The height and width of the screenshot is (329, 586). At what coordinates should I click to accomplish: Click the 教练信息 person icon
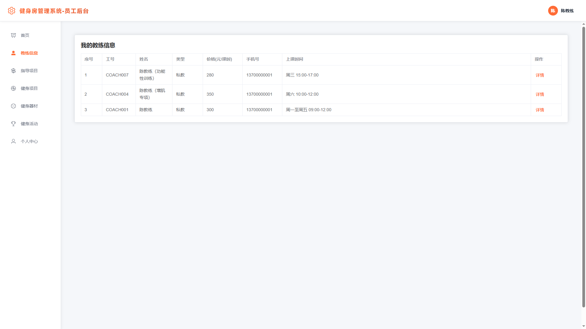(13, 53)
